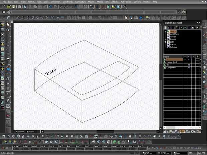Toggle visibility eye for the 3D layer
207x155 pixels.
point(189,65)
